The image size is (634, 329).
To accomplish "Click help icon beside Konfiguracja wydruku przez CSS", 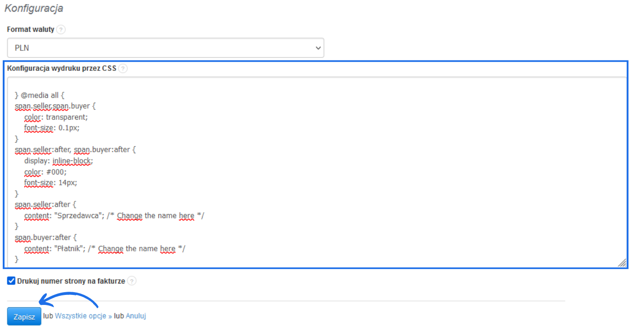I will click(123, 69).
